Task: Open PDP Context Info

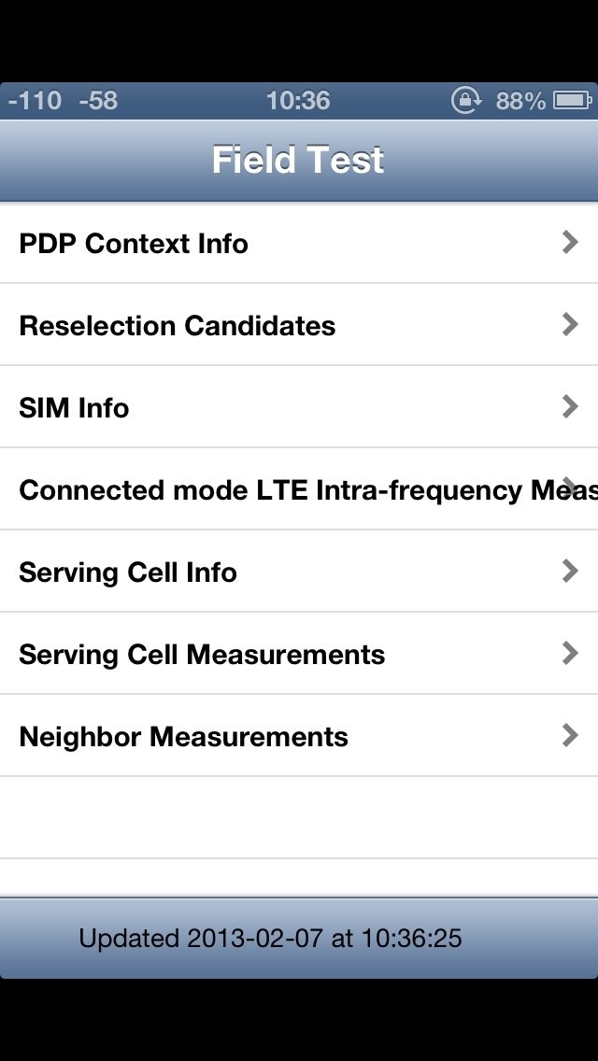Action: pos(134,244)
